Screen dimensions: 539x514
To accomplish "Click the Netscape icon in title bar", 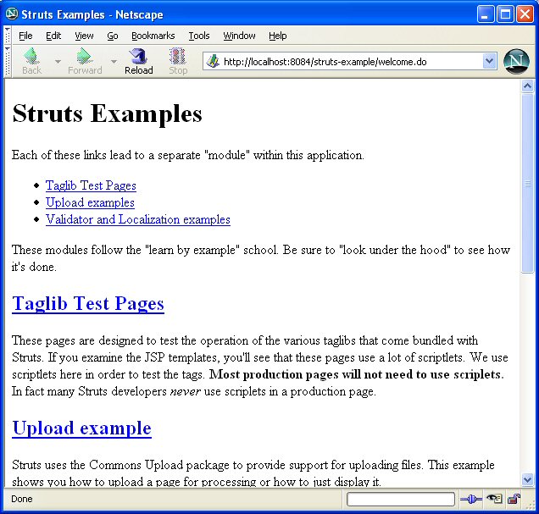I will [12, 14].
